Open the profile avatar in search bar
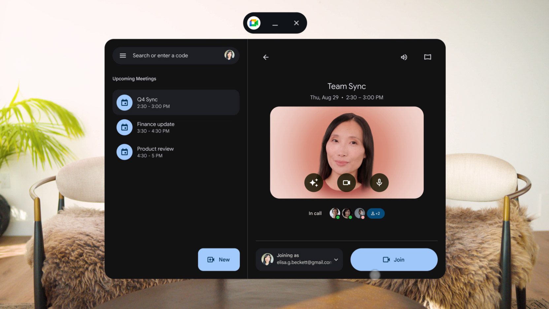The width and height of the screenshot is (549, 309). click(x=229, y=55)
